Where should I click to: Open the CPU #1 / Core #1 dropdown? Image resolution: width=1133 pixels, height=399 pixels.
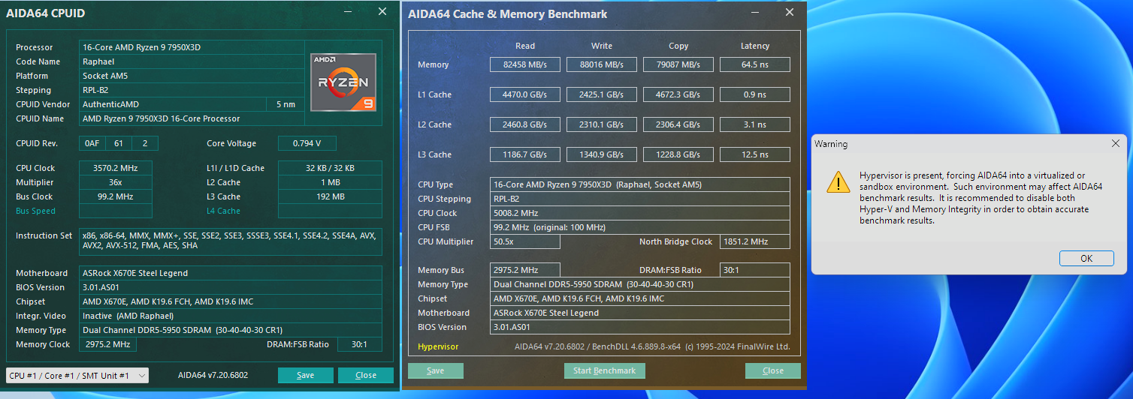[x=77, y=375]
